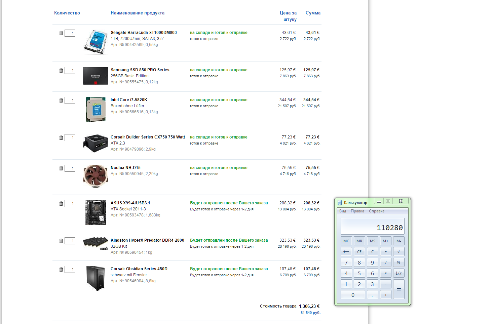This screenshot has width=493, height=324.
Task: Trash the Kingston HyperX Predator row
Action: click(61, 241)
